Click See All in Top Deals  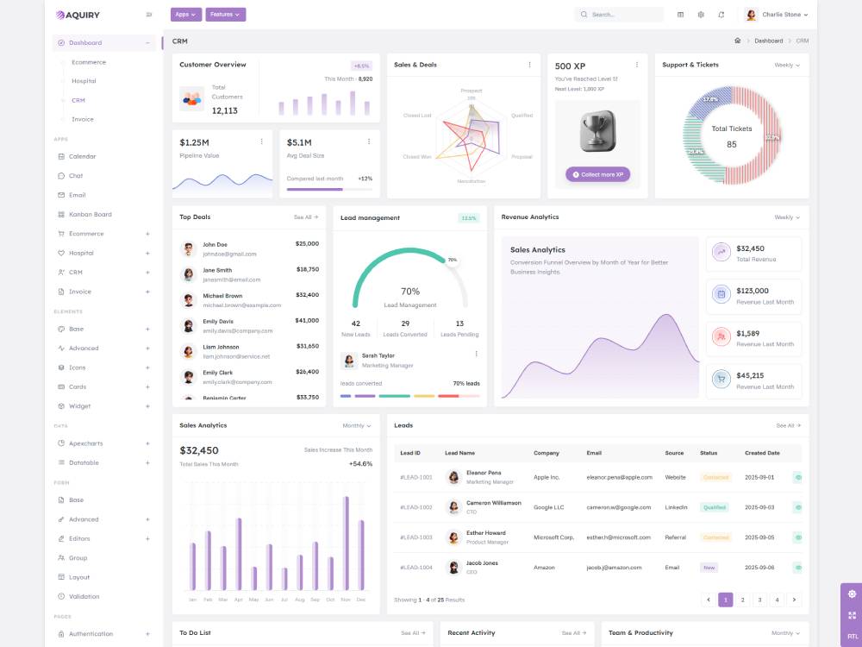tap(305, 217)
